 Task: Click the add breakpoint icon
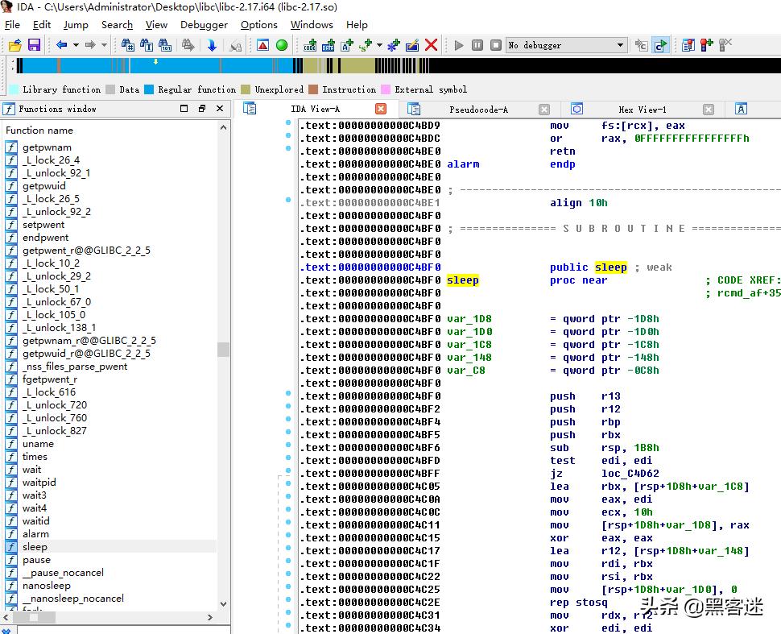click(706, 45)
